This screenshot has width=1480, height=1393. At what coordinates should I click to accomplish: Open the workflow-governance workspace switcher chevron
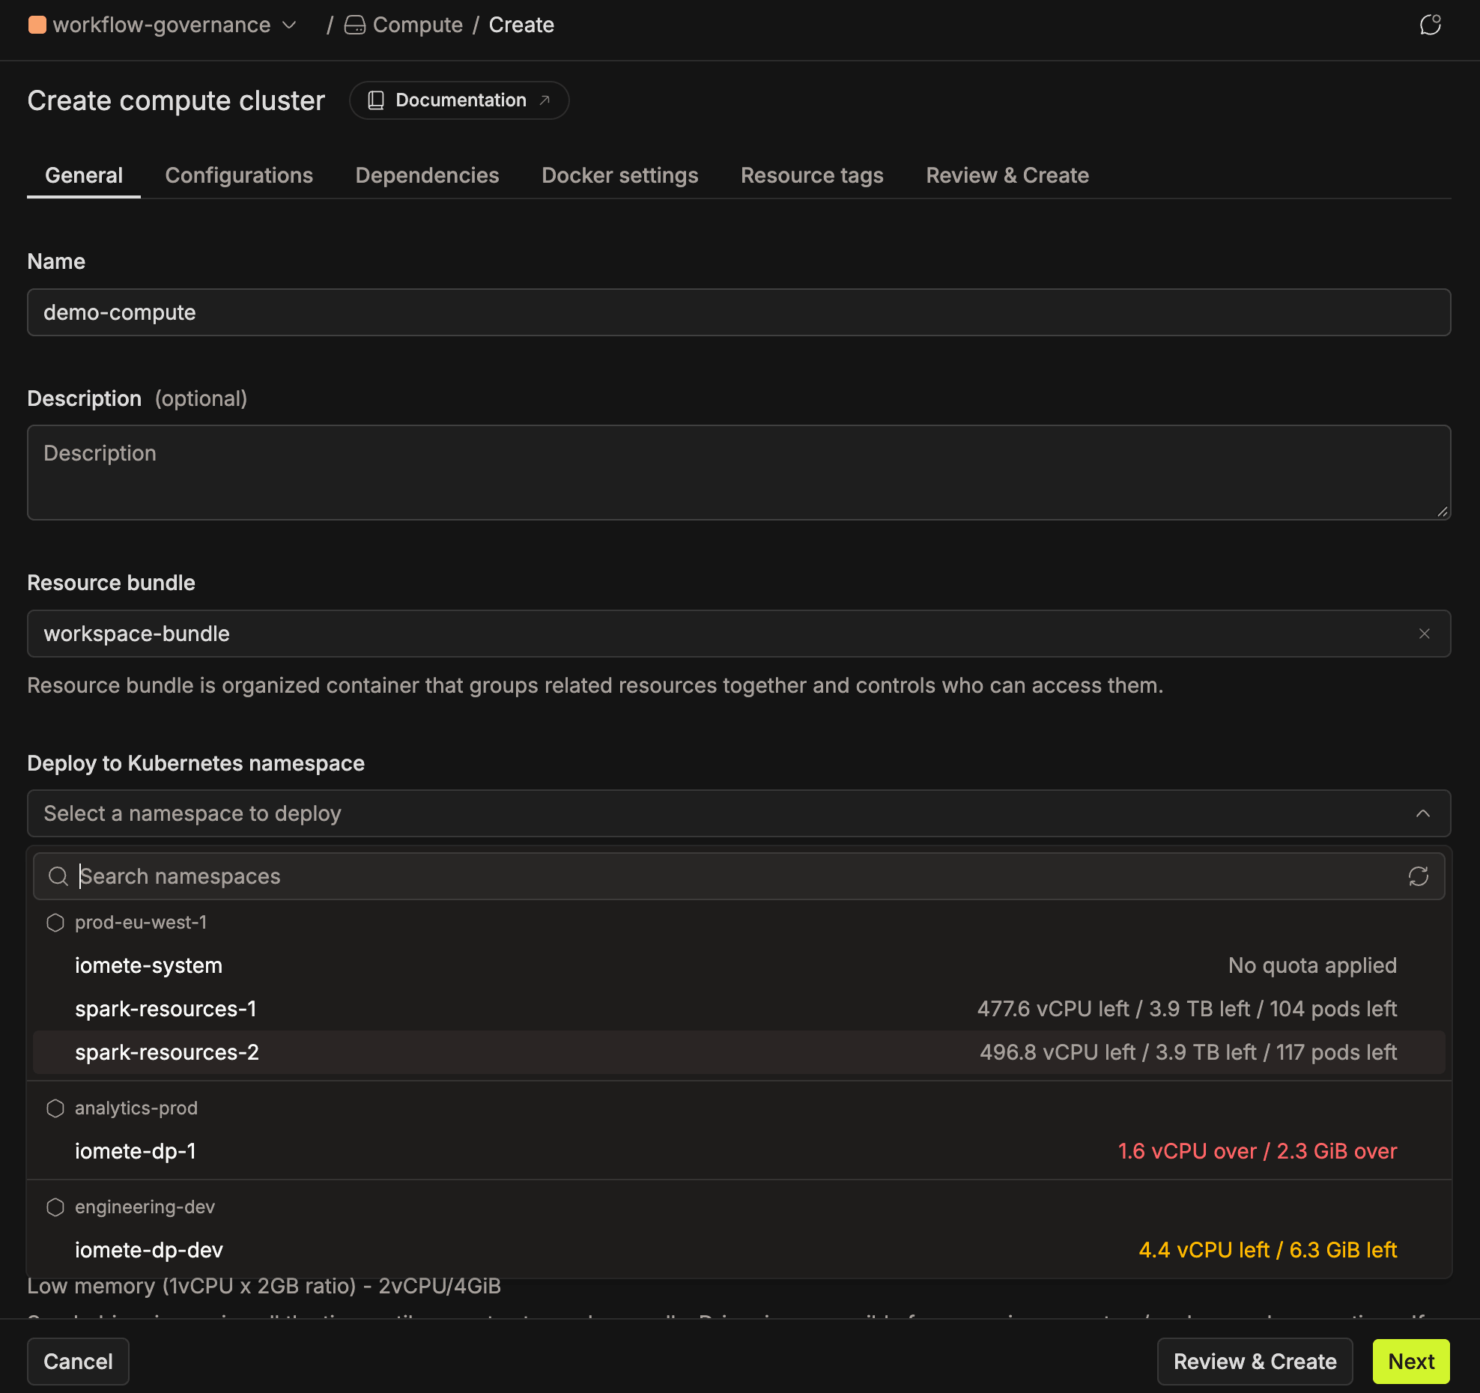pos(290,25)
